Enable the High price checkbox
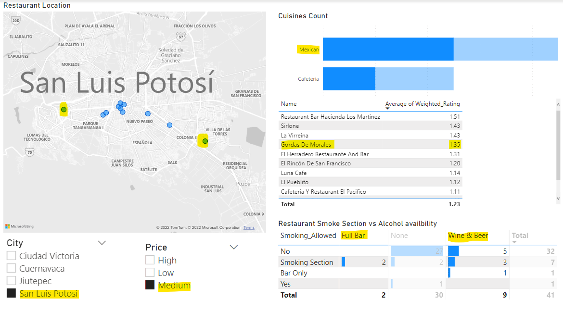The height and width of the screenshot is (312, 563). (150, 260)
